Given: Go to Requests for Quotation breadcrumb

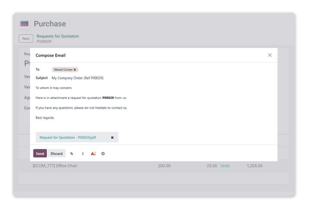Looking at the screenshot, I should tap(58, 36).
